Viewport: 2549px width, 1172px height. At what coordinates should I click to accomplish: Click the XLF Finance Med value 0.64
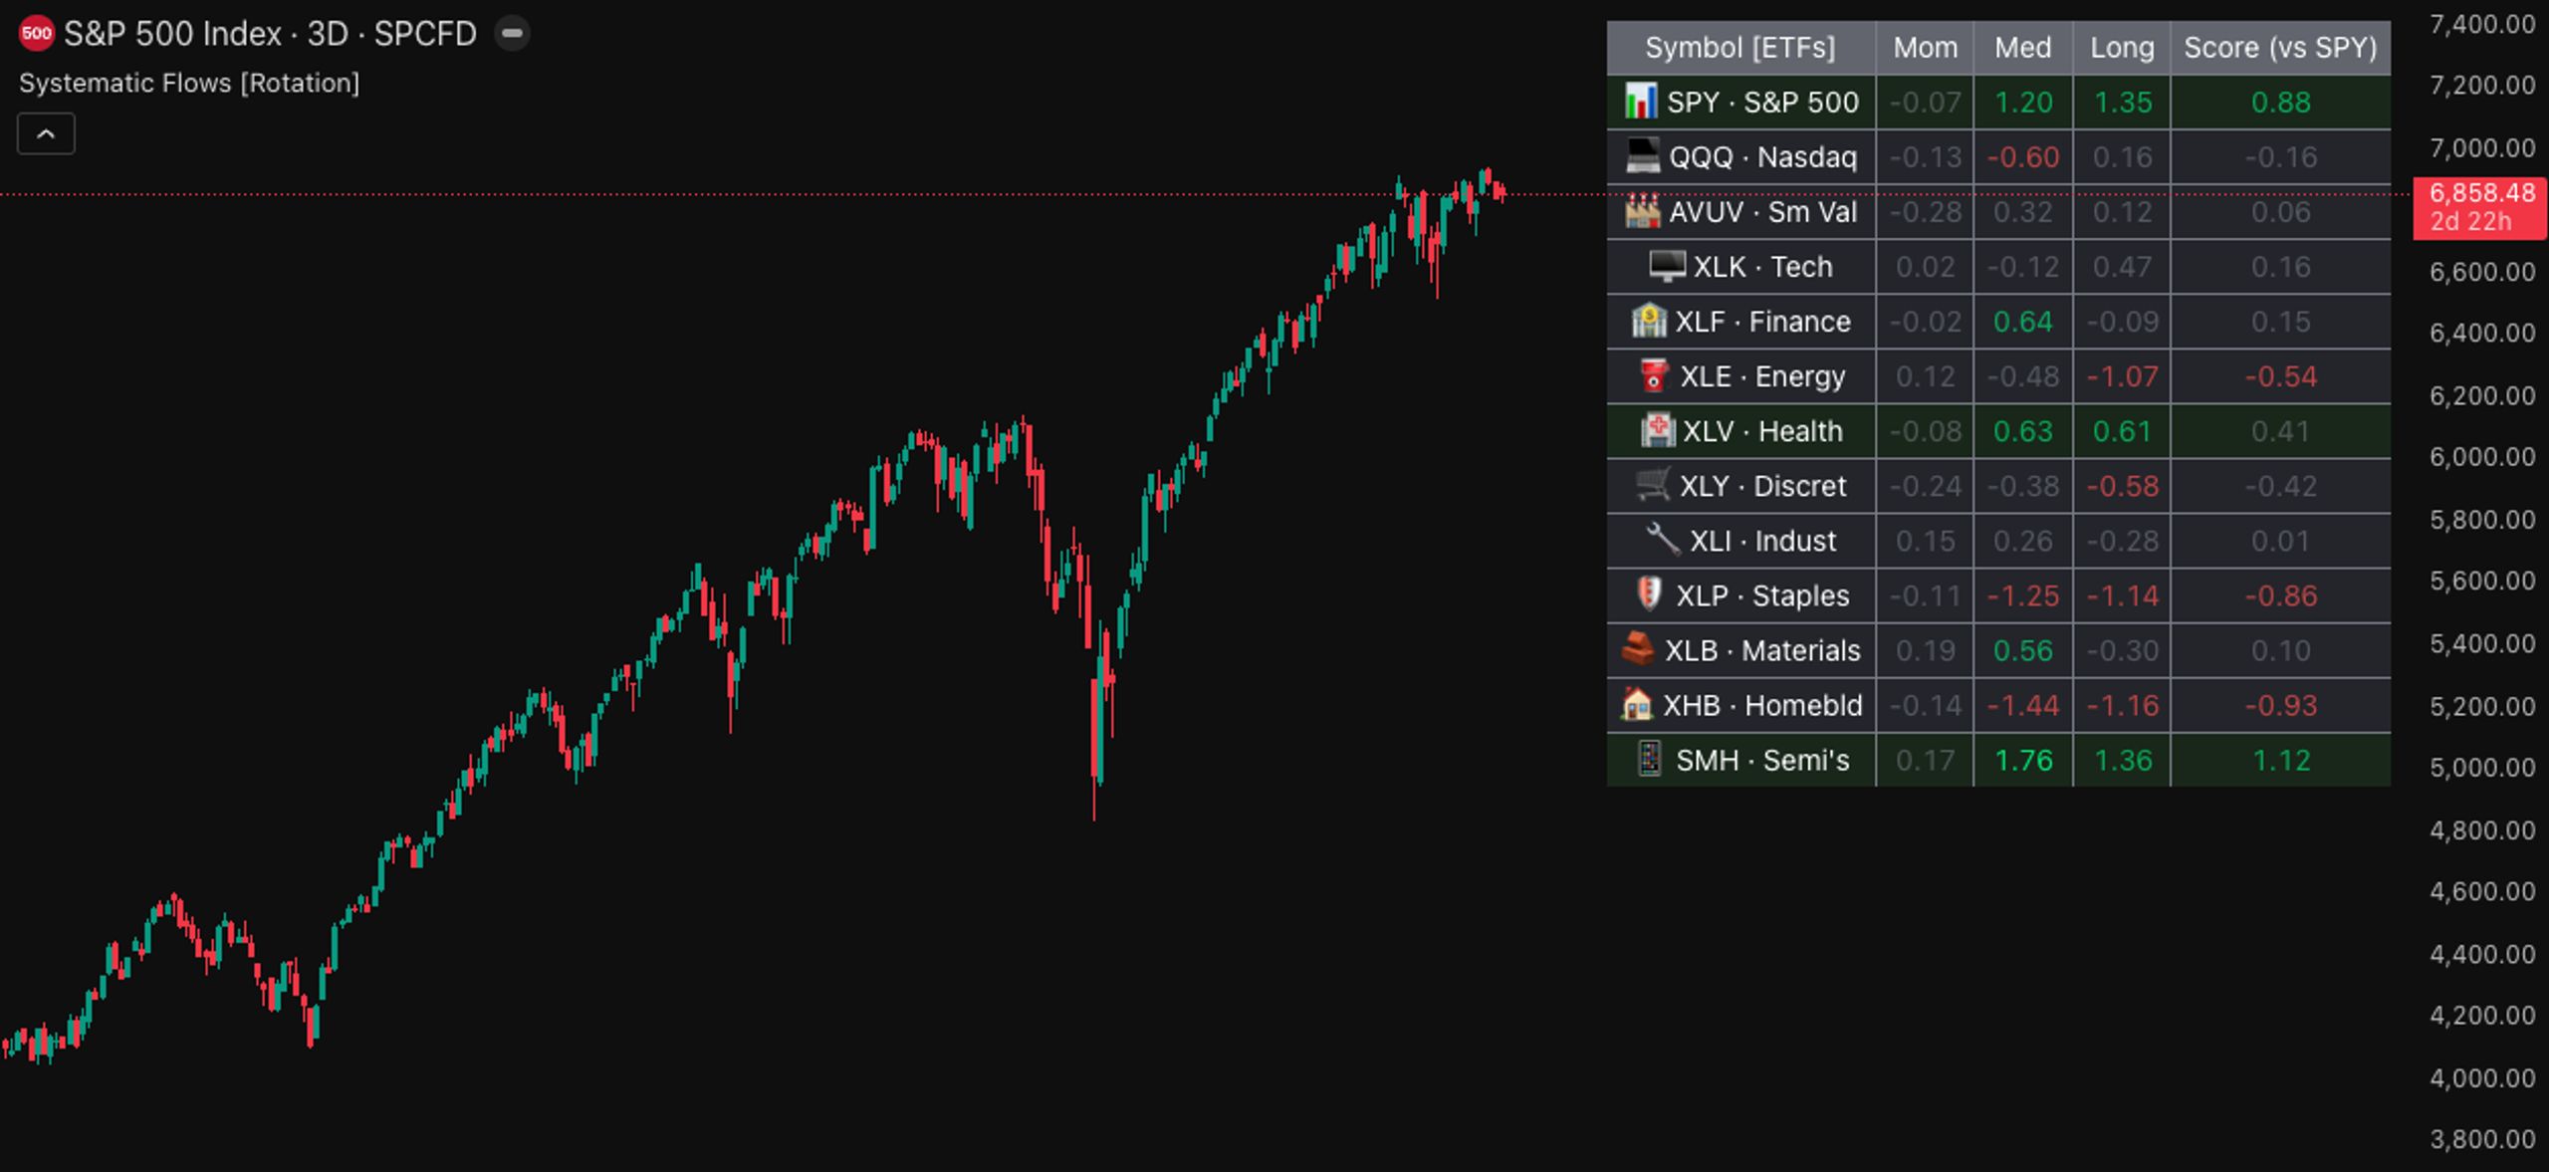pos(2023,323)
